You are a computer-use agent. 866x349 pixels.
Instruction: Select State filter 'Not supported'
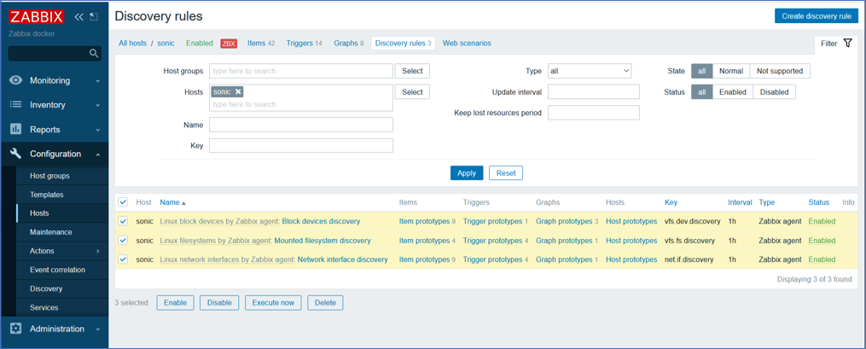coord(780,71)
